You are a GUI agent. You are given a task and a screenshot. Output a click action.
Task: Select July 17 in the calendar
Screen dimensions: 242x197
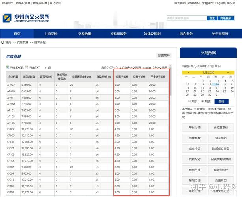pos(217,88)
